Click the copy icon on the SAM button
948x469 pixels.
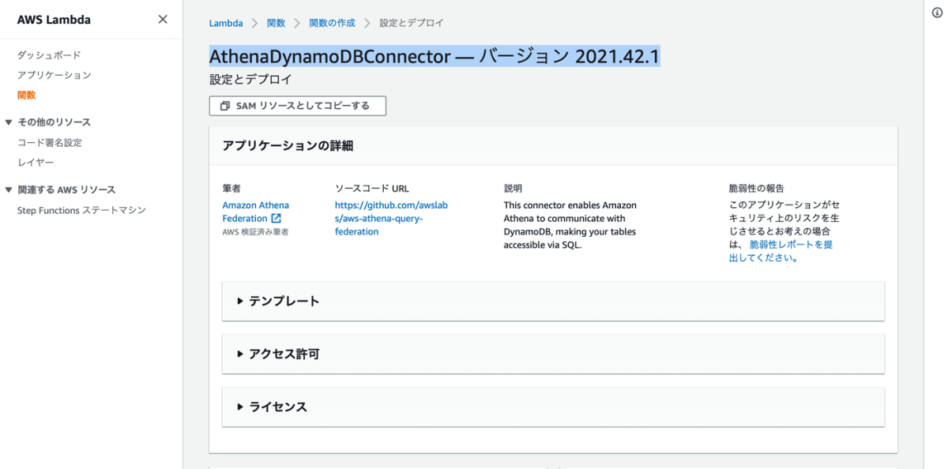(x=225, y=106)
